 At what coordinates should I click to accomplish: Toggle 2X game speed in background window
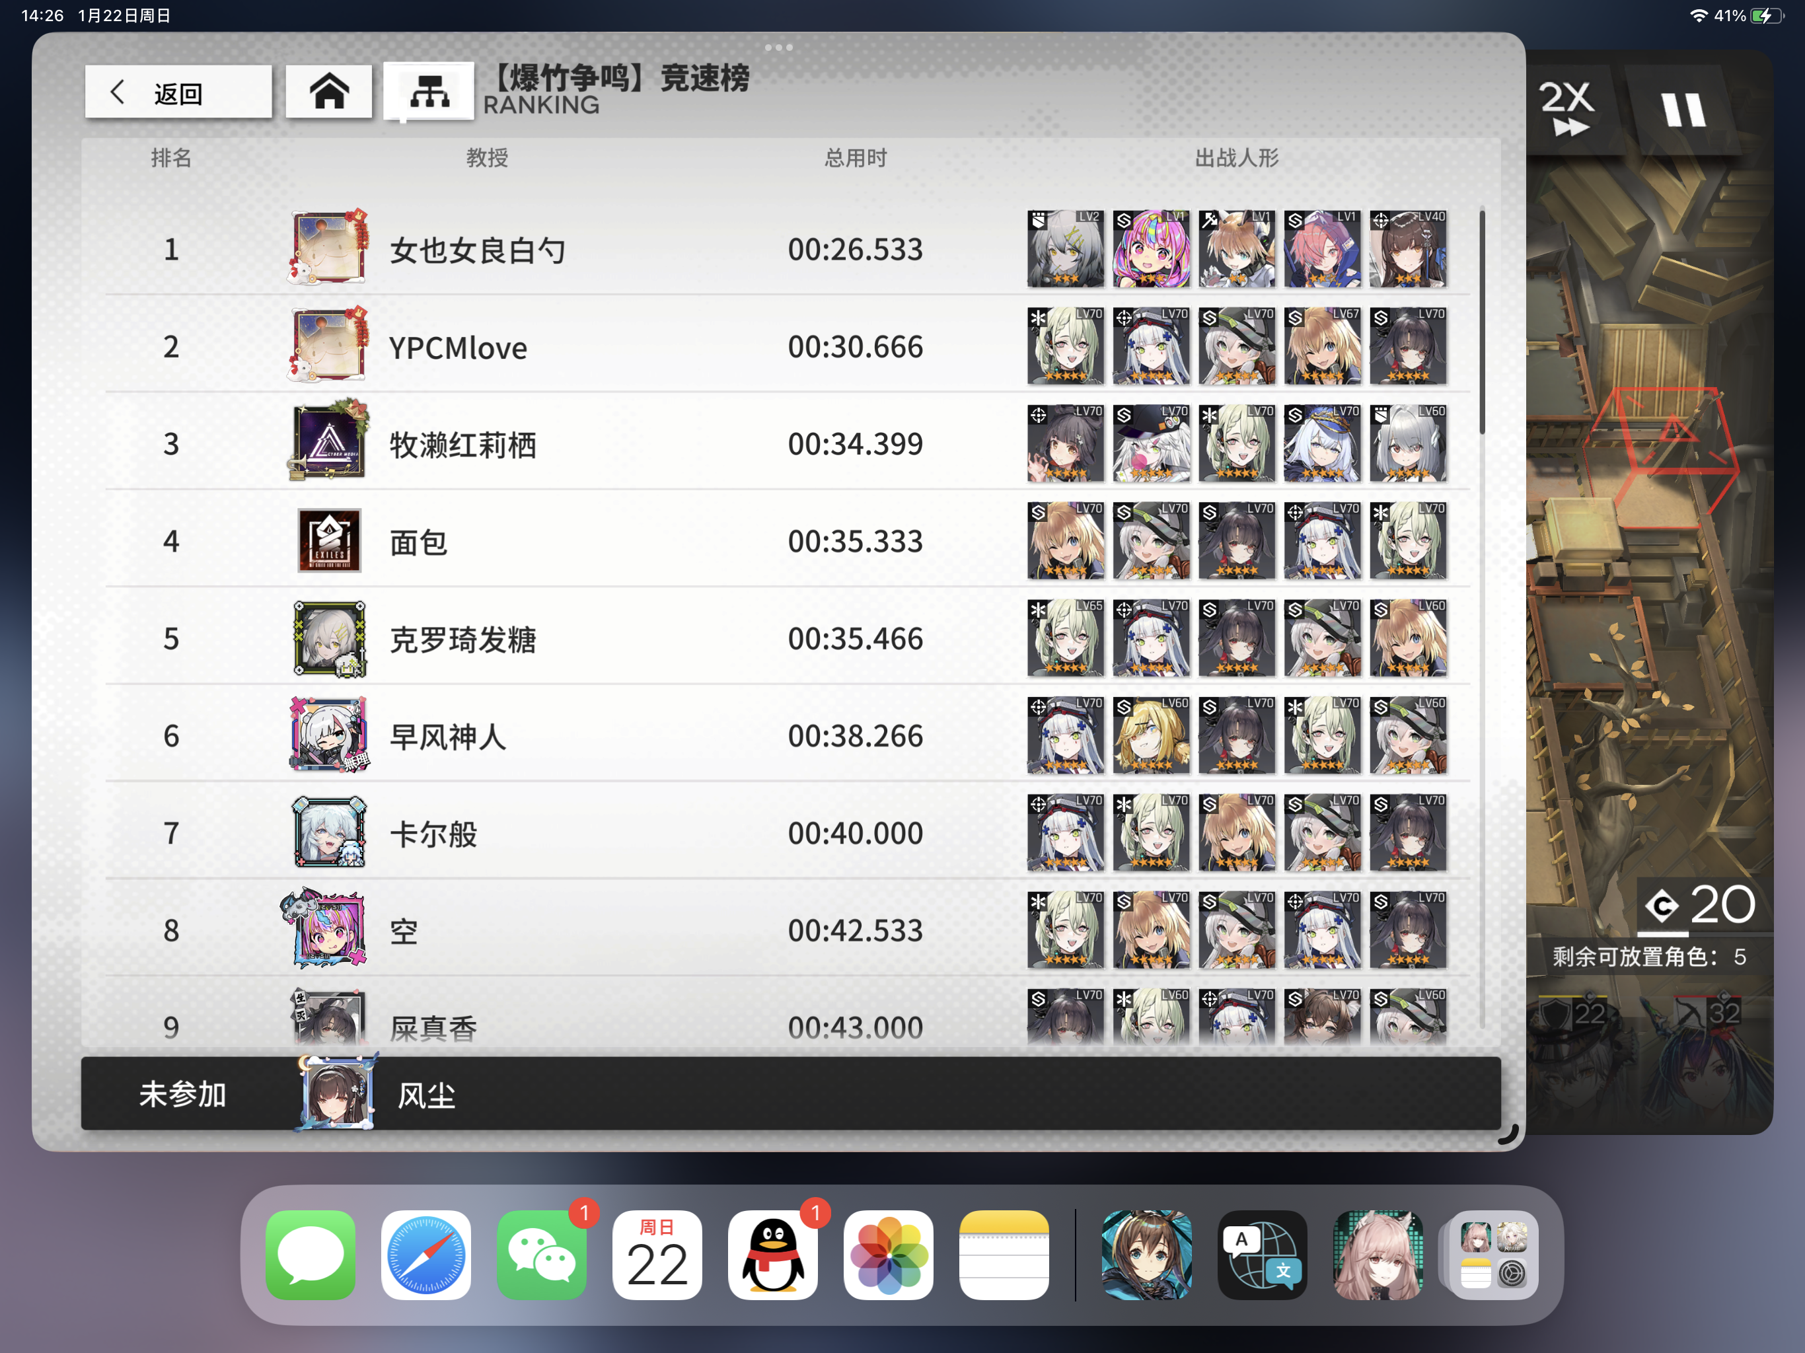[x=1566, y=110]
